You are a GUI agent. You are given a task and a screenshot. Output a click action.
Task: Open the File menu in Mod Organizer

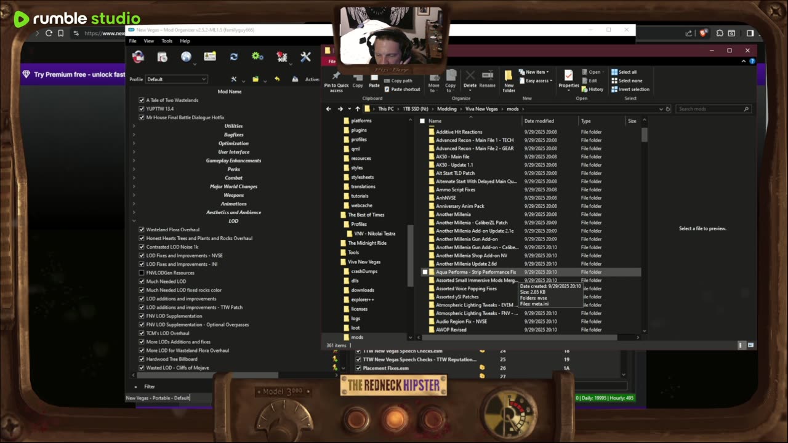[133, 41]
